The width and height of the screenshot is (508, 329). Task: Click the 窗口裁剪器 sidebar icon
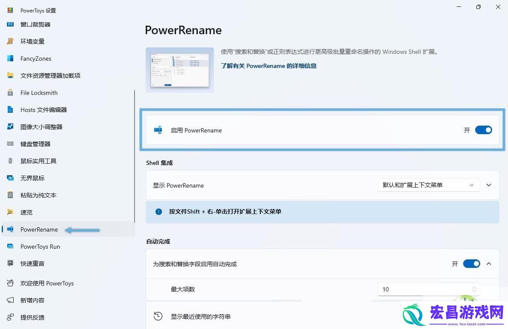[10, 24]
